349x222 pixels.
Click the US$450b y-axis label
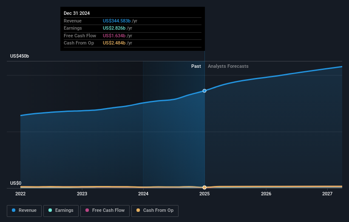20,56
